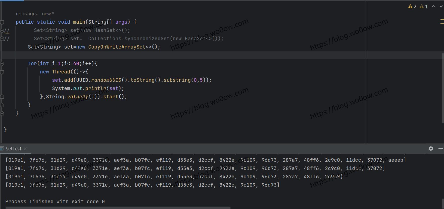Toggle fold at the lambda closing brace line
Viewport: 444px width, 209px height.
pos(2,97)
